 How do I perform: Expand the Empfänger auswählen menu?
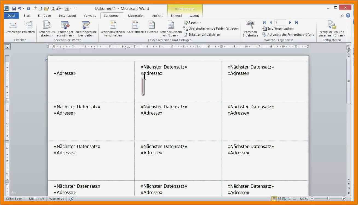(65, 29)
